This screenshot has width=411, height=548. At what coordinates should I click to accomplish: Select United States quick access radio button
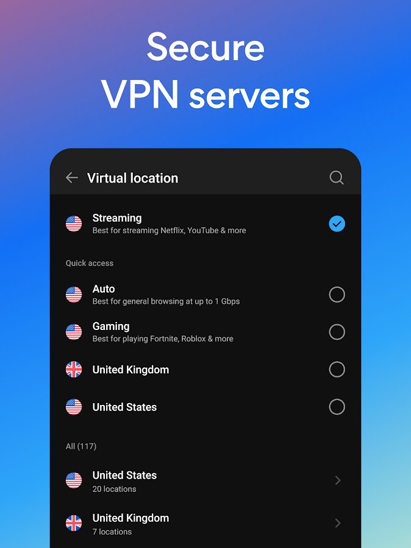[x=337, y=407]
